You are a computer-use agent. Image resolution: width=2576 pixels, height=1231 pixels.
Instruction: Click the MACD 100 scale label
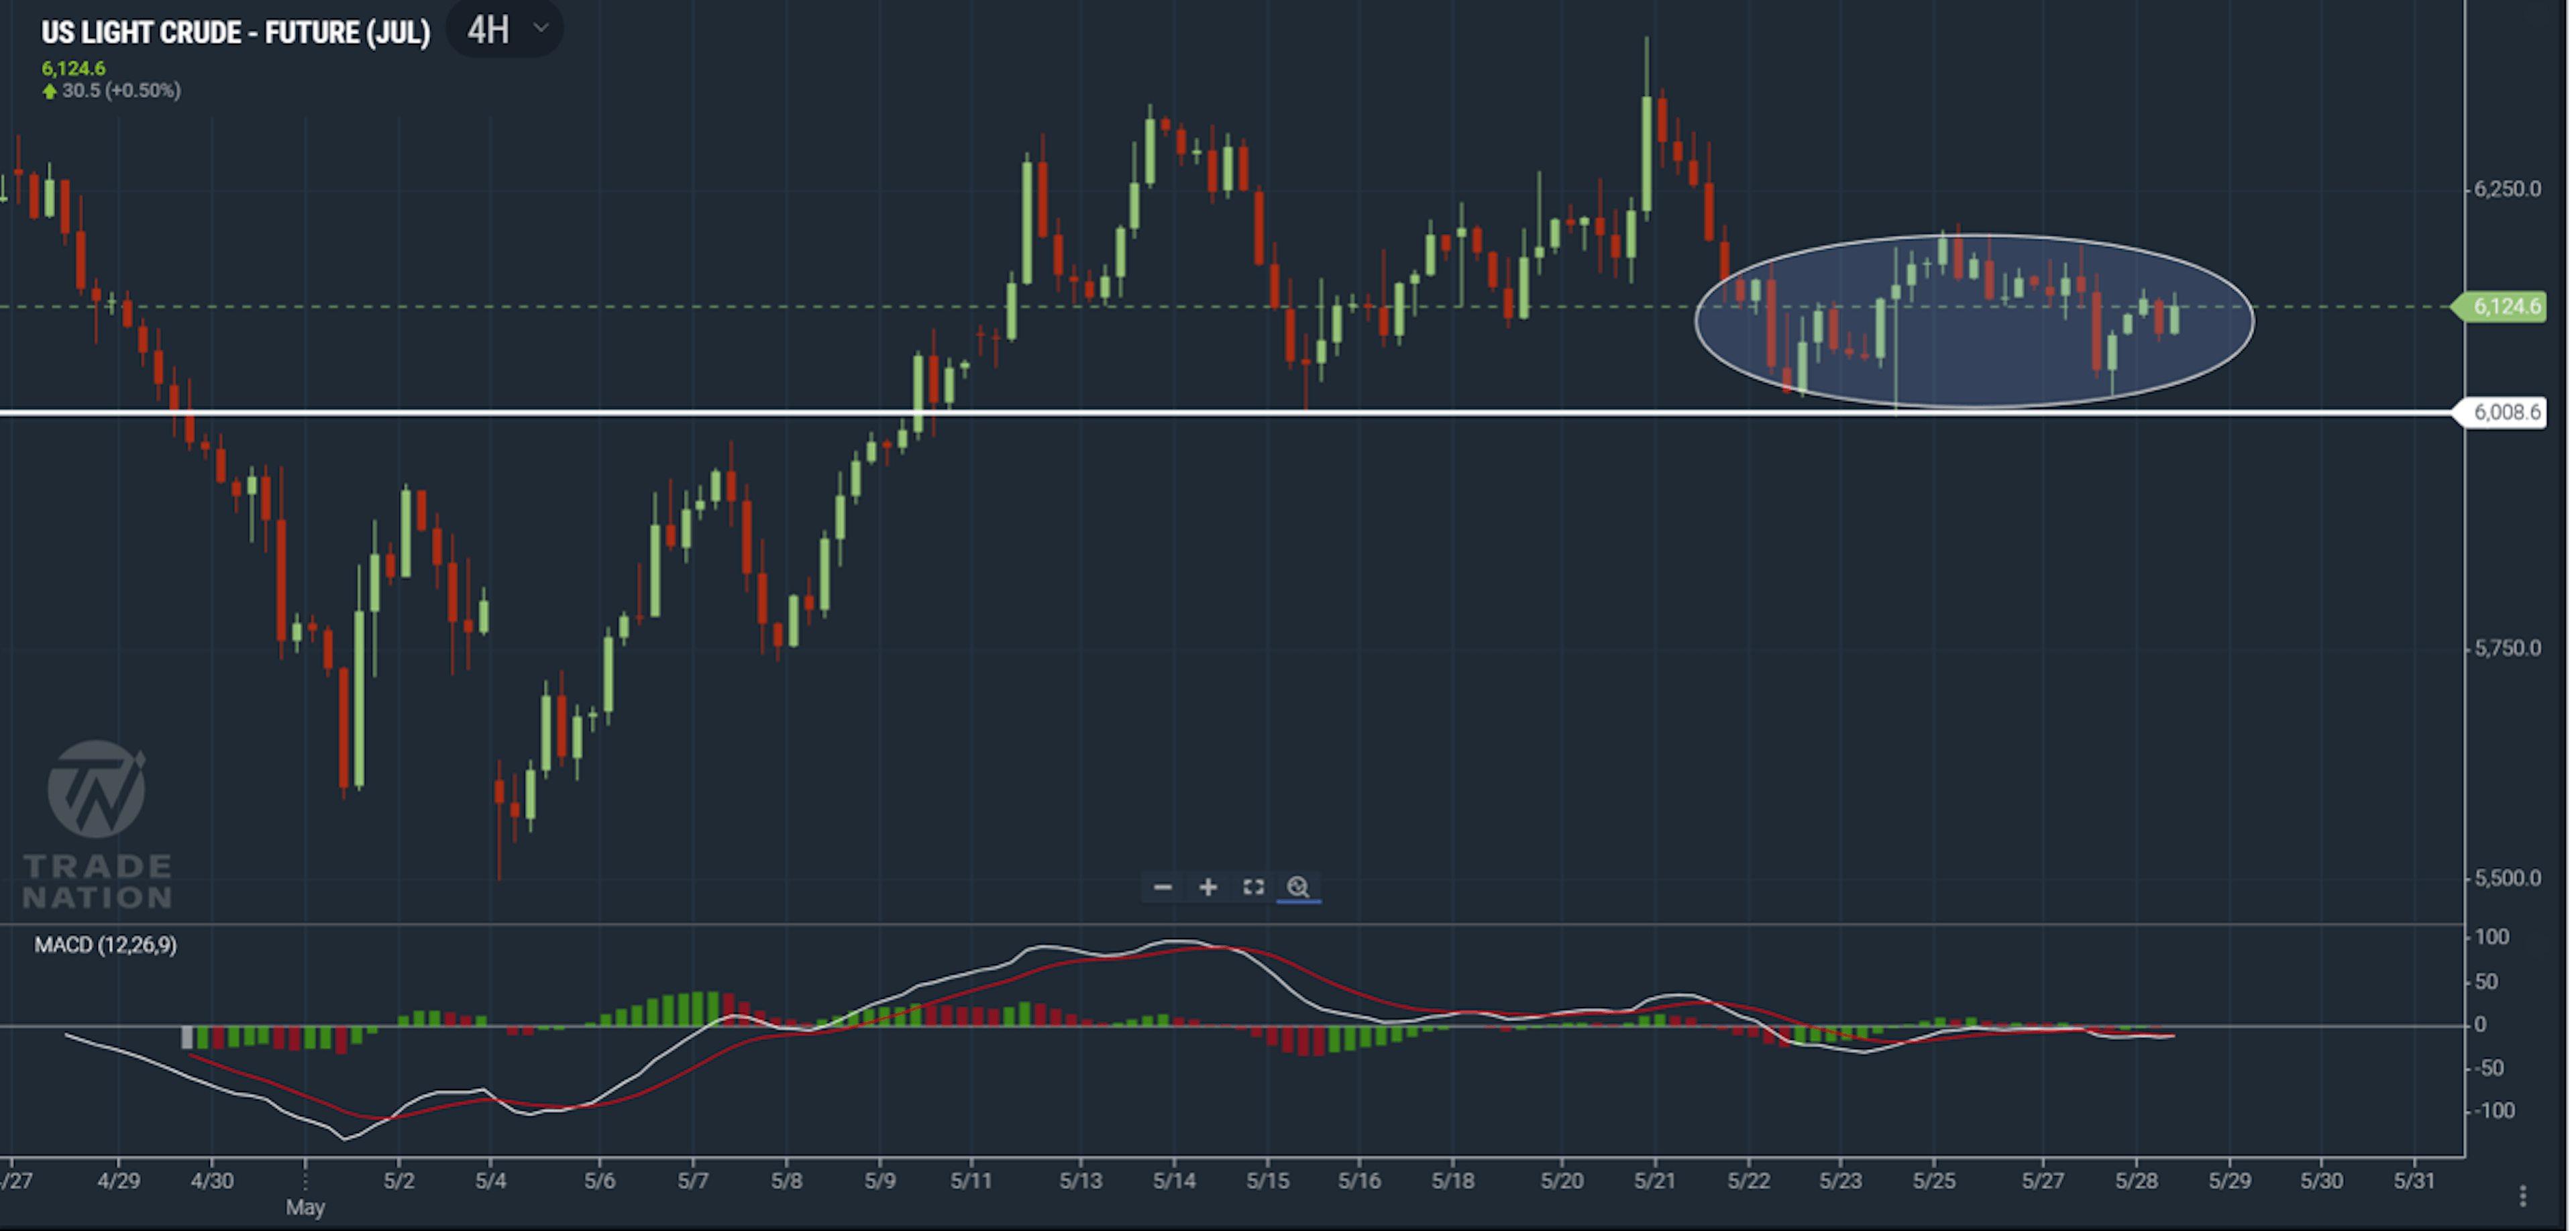(2491, 937)
